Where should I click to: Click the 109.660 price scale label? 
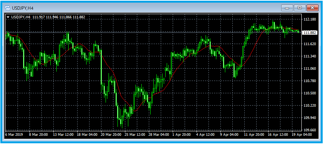point(310,130)
